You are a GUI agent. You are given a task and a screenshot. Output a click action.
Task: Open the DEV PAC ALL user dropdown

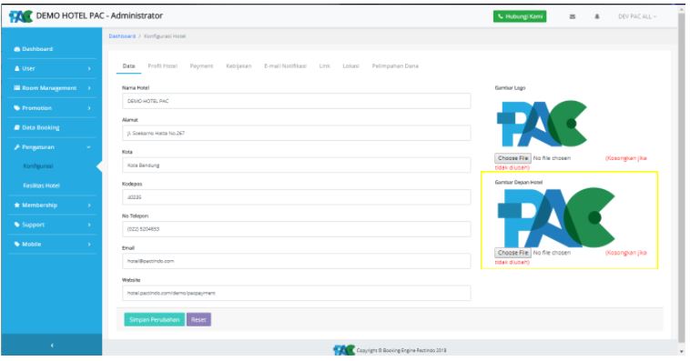[x=637, y=16]
